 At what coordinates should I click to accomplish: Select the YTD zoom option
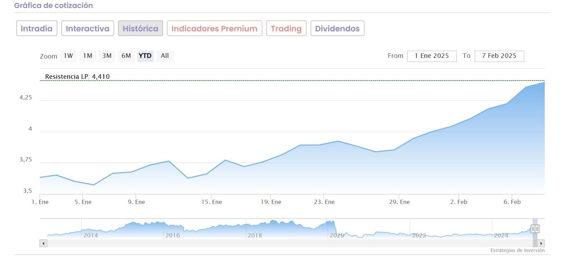[x=145, y=56]
